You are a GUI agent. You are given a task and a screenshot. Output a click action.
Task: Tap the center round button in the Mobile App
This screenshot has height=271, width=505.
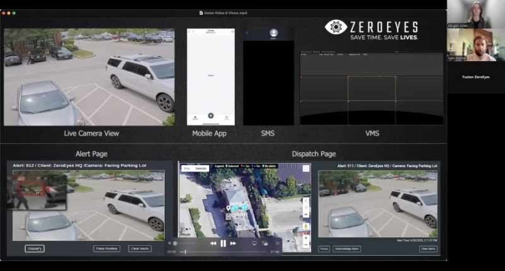pyautogui.click(x=211, y=116)
